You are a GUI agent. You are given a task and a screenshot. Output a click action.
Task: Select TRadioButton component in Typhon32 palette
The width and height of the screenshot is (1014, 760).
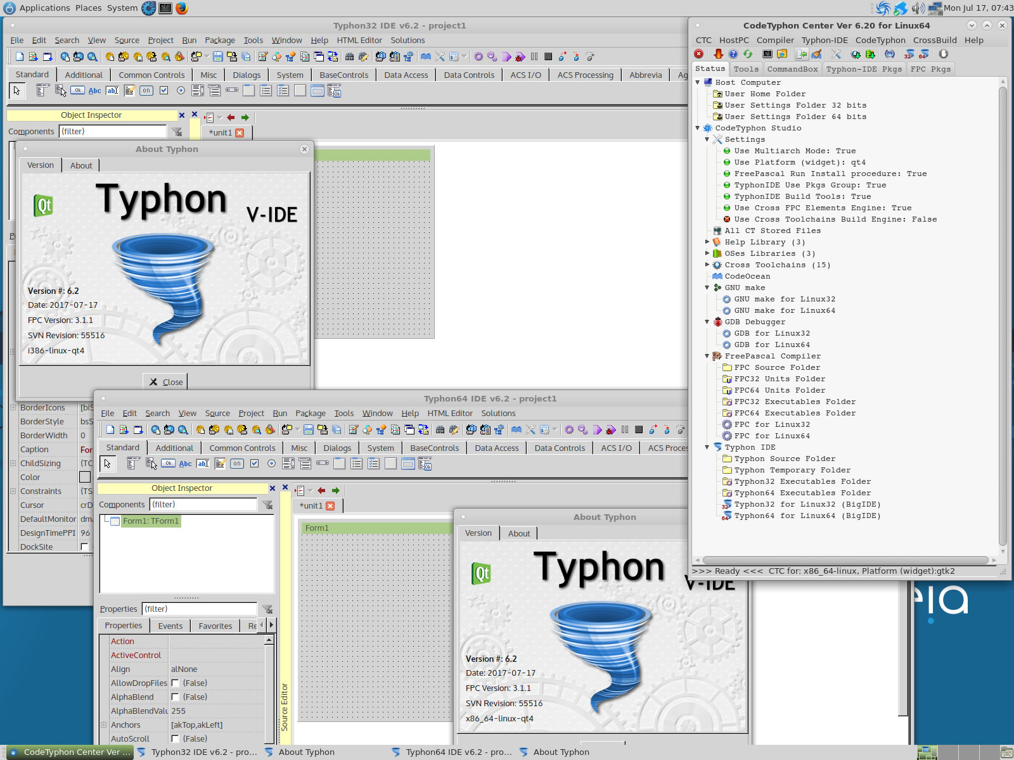pos(181,91)
